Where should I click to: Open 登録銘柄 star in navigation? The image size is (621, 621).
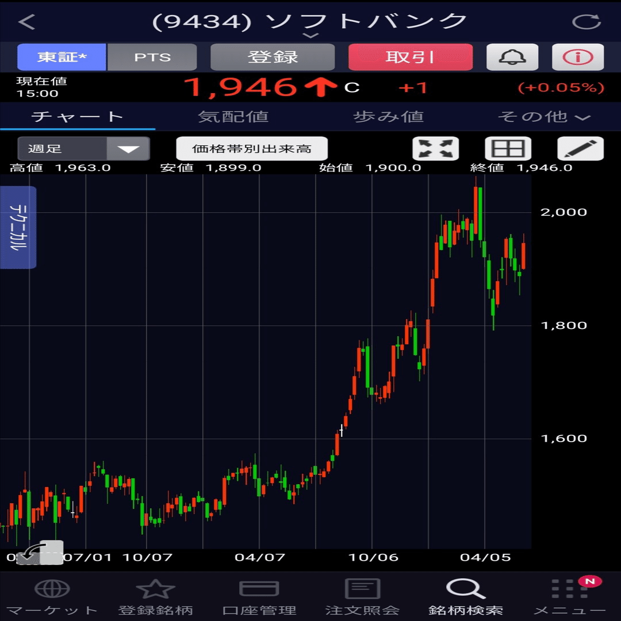tap(155, 597)
